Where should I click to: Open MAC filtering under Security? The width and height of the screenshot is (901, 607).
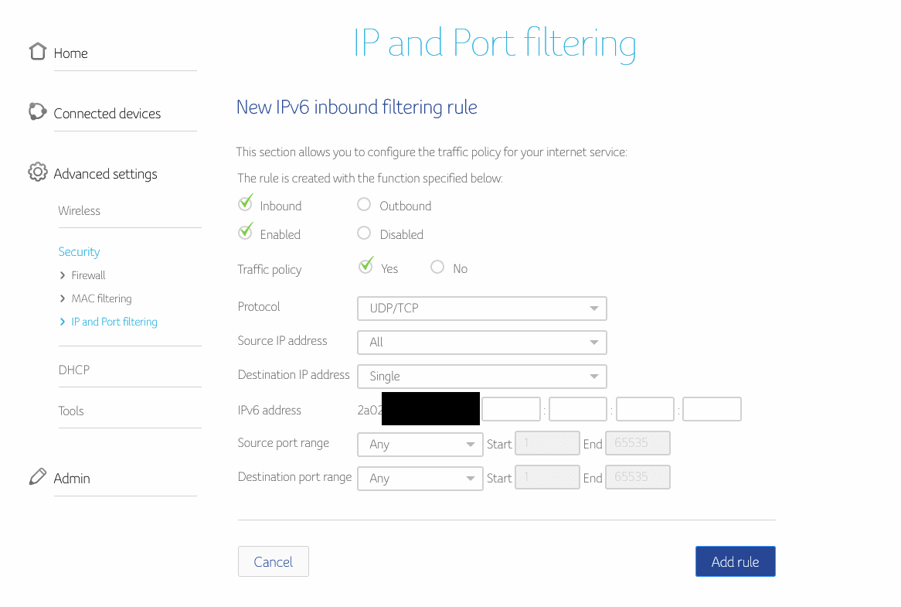101,298
